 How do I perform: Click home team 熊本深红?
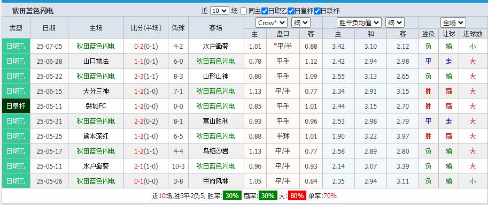96,136
